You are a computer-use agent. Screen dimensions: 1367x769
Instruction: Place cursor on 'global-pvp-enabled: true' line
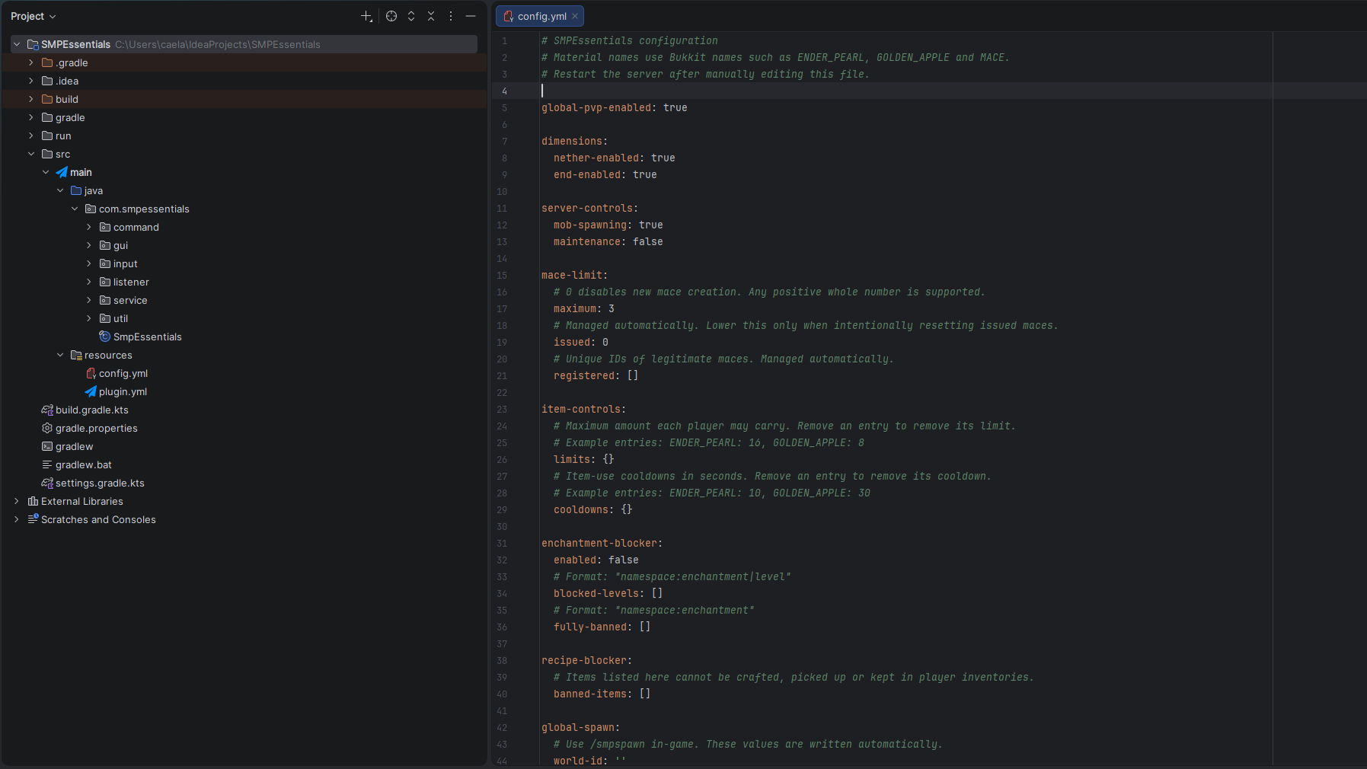pyautogui.click(x=615, y=107)
